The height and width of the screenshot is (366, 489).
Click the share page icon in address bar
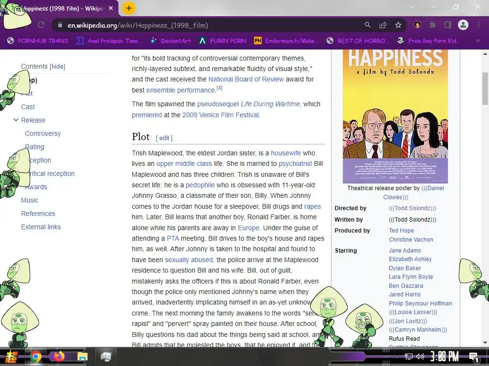pos(383,25)
